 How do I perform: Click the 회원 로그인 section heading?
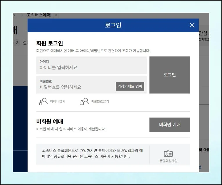[x=50, y=43]
